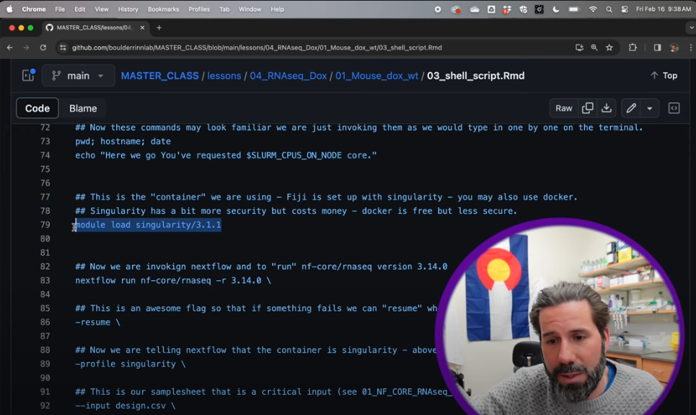
Task: Switch to Code view
Action: 38,108
